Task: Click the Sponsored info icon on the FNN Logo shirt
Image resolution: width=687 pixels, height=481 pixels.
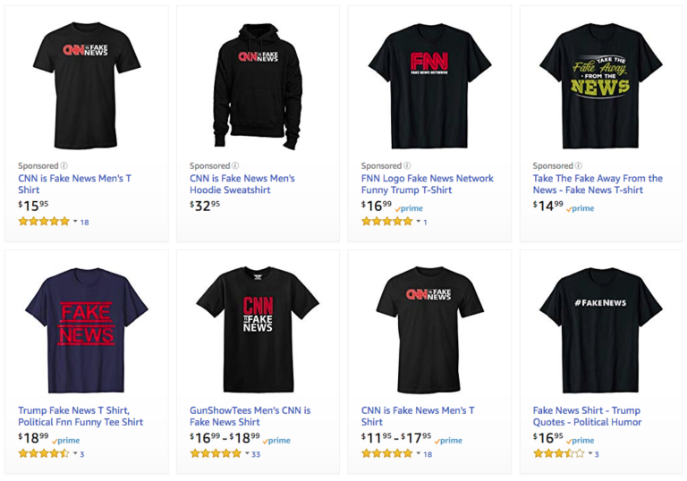Action: [x=408, y=165]
